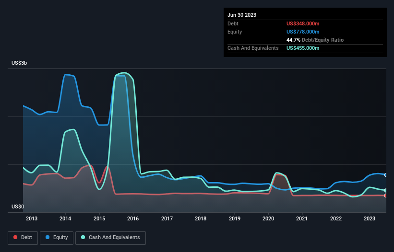394x252 pixels.
Task: Toggle the Equity series legend button
Action: click(57, 238)
